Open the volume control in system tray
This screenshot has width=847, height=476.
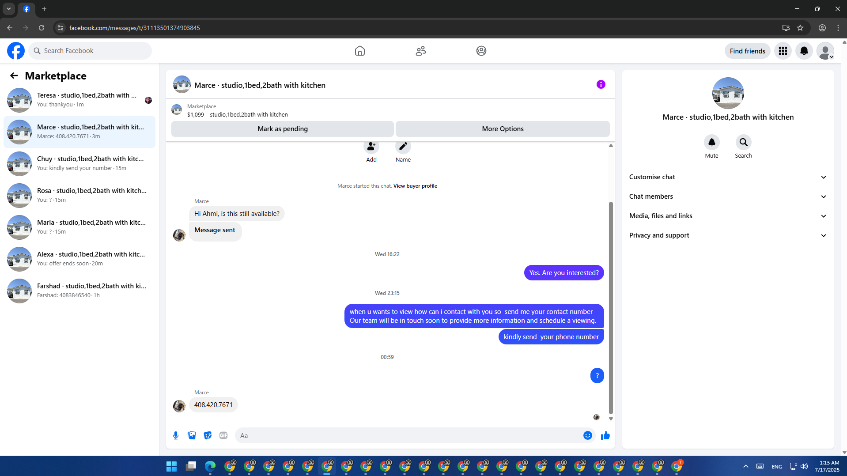pyautogui.click(x=804, y=466)
